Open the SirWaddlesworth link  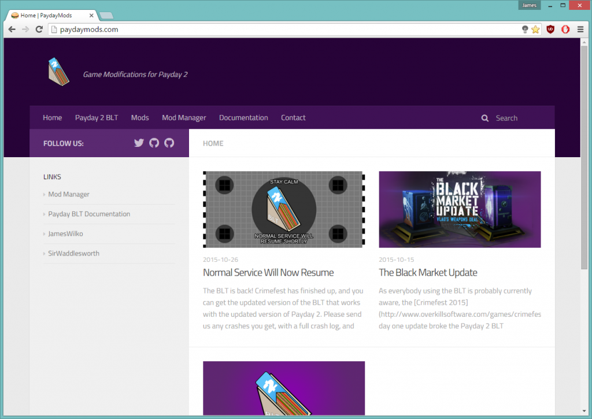(x=73, y=253)
